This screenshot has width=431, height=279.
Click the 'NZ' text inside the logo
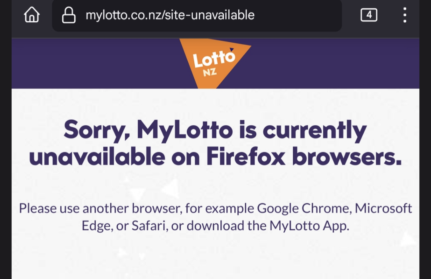click(210, 72)
